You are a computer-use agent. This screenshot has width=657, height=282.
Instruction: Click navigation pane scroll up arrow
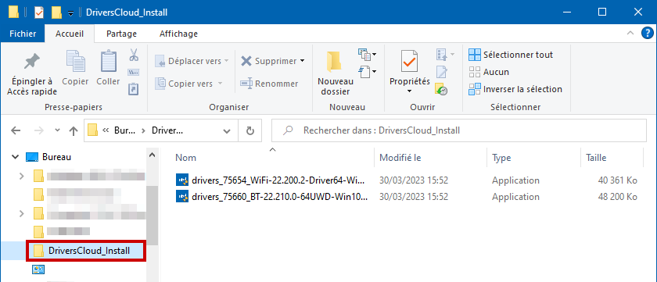point(152,155)
